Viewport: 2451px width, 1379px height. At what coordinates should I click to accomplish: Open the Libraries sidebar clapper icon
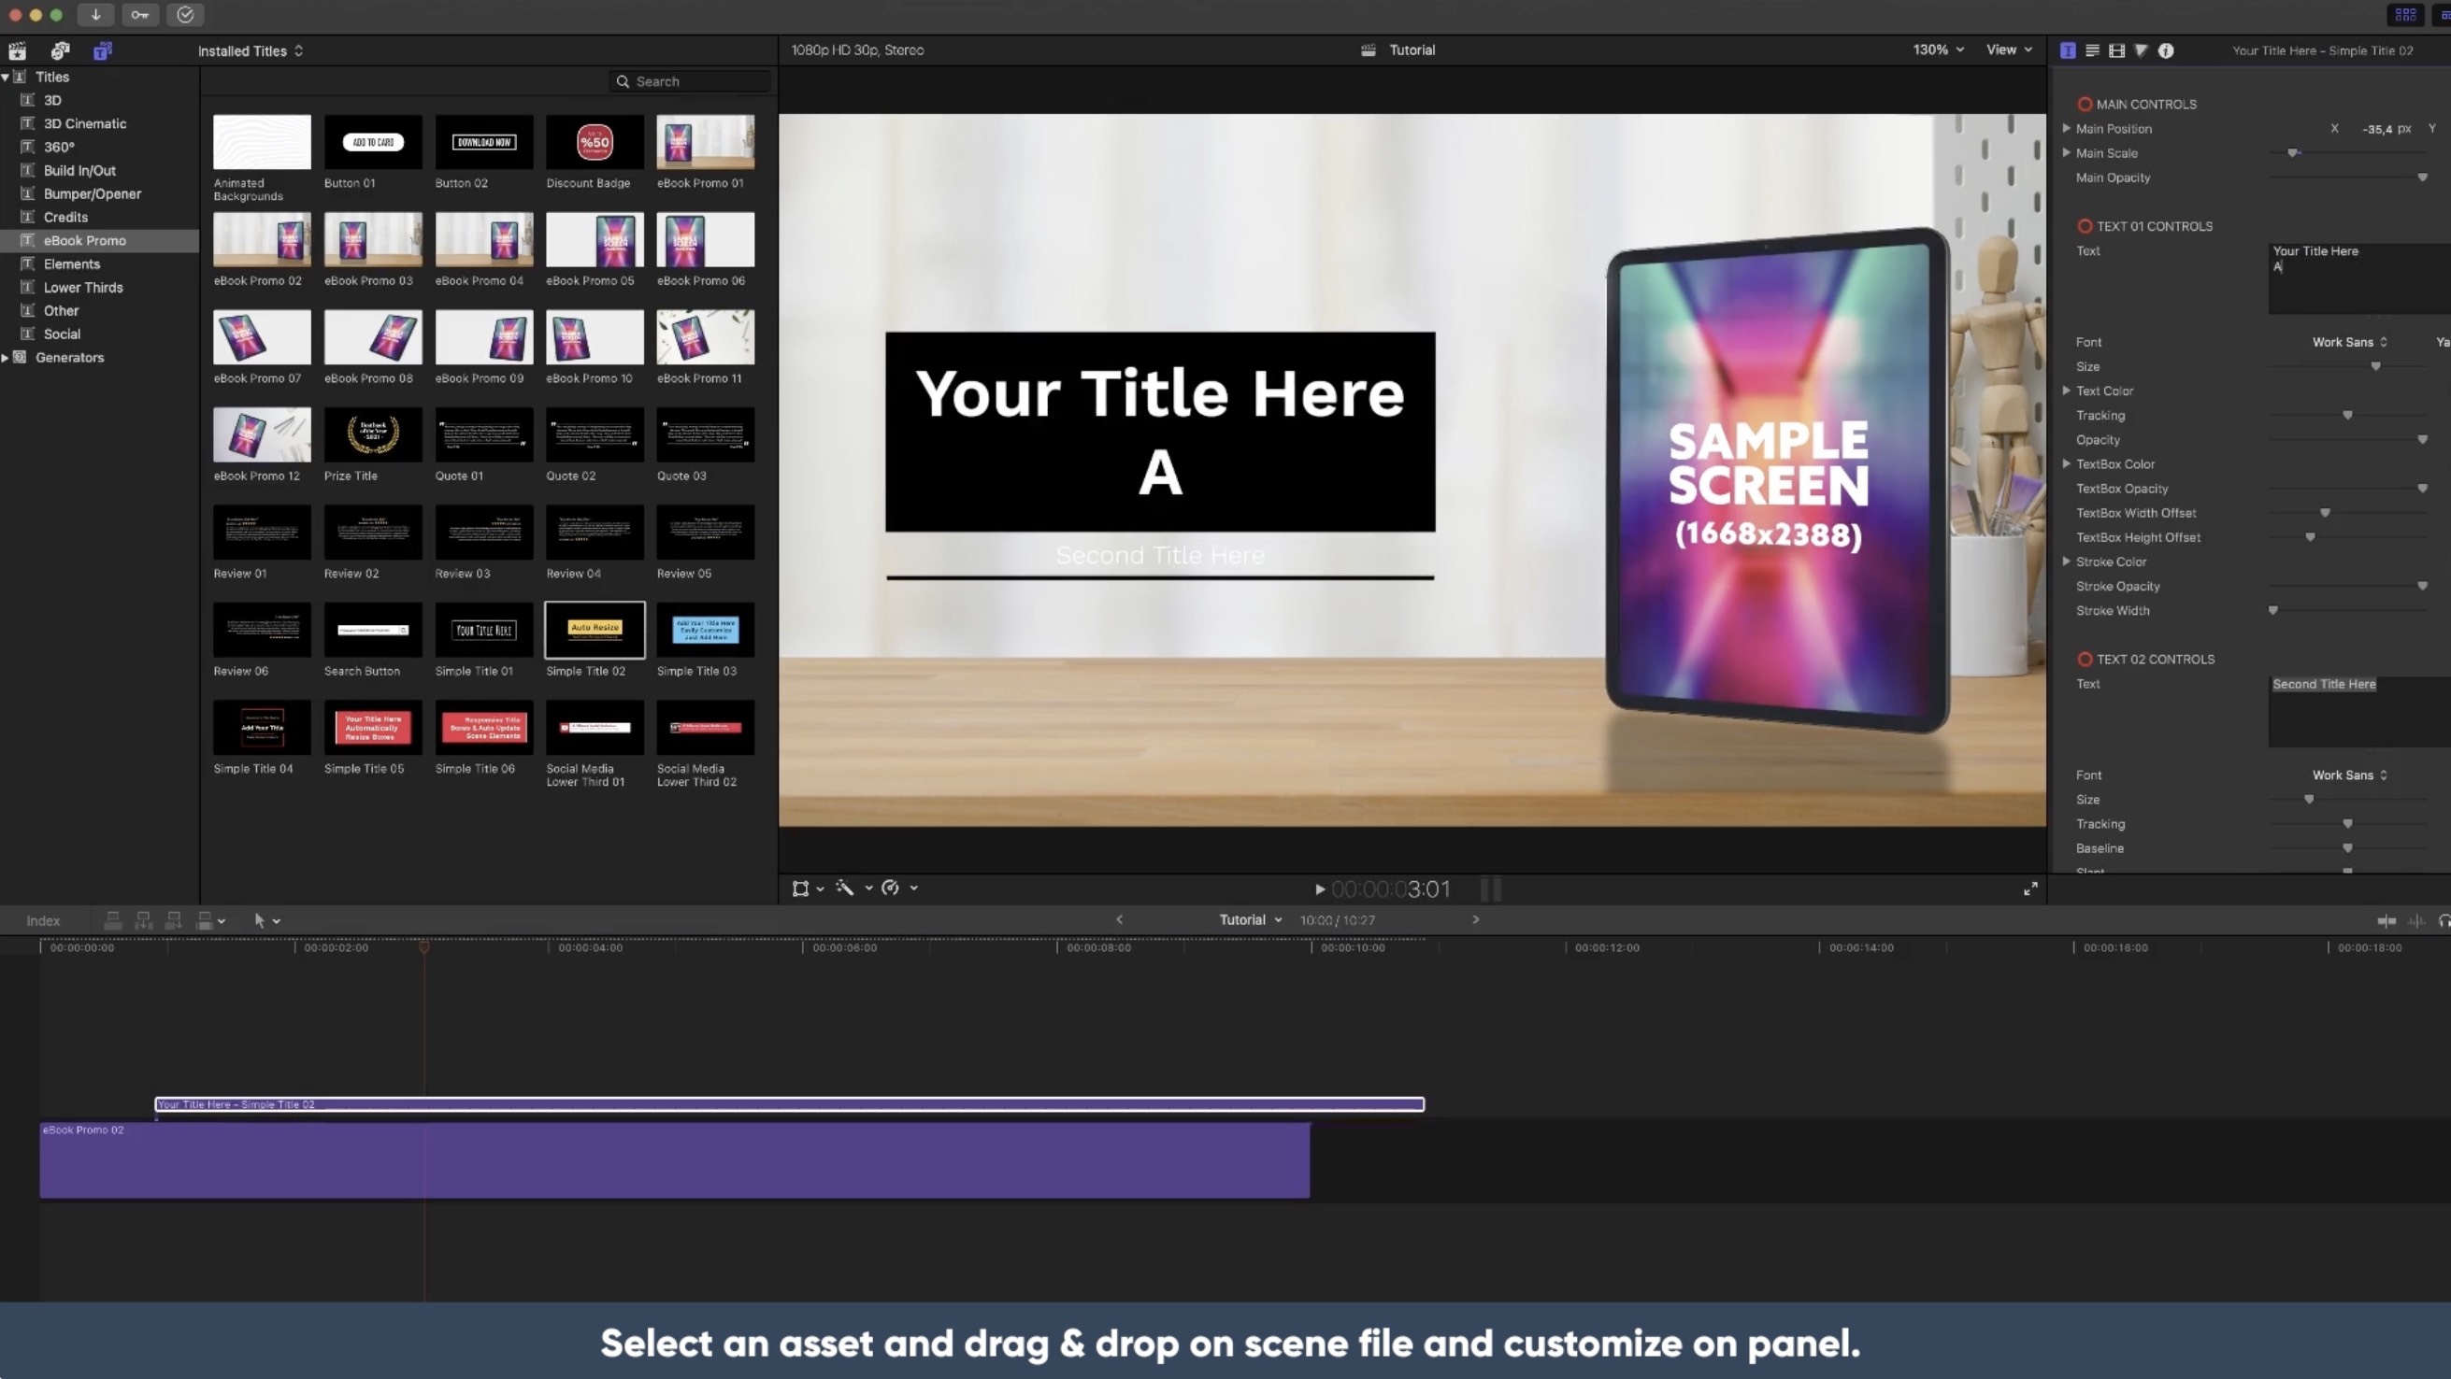click(x=17, y=50)
